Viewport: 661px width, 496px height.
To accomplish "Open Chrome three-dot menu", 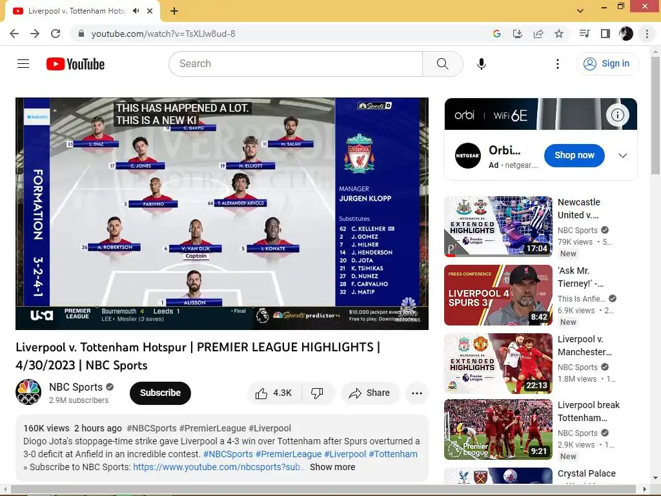I will pyautogui.click(x=647, y=34).
